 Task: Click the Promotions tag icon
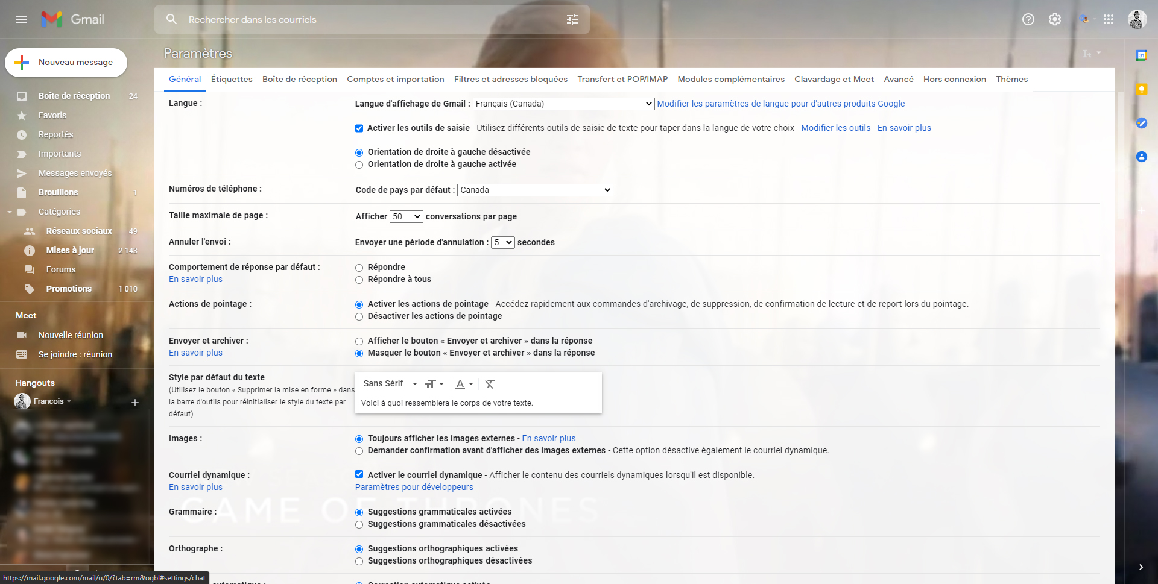(x=29, y=289)
